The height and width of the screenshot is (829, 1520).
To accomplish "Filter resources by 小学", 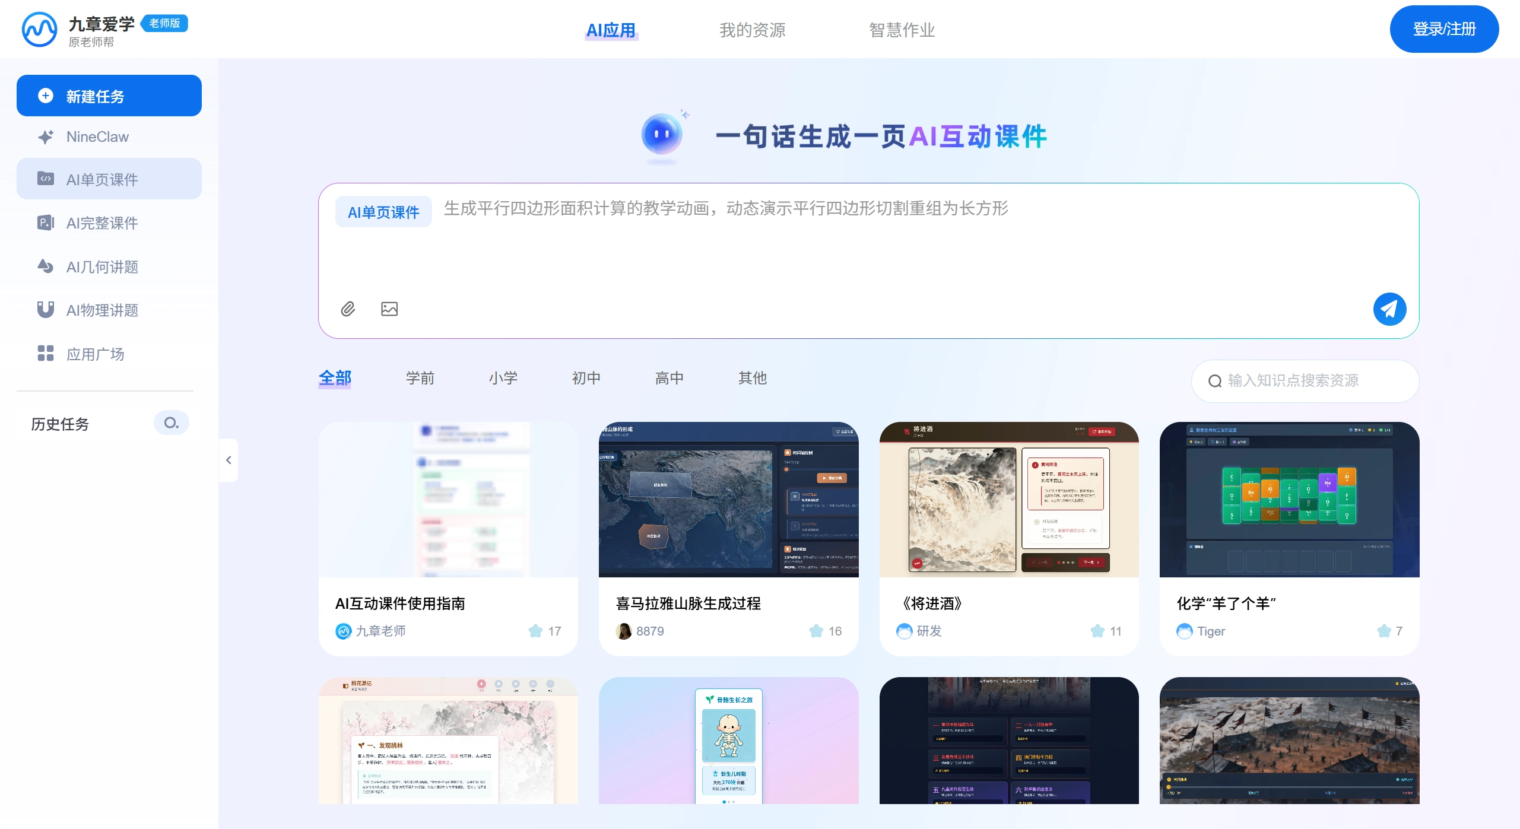I will (503, 378).
